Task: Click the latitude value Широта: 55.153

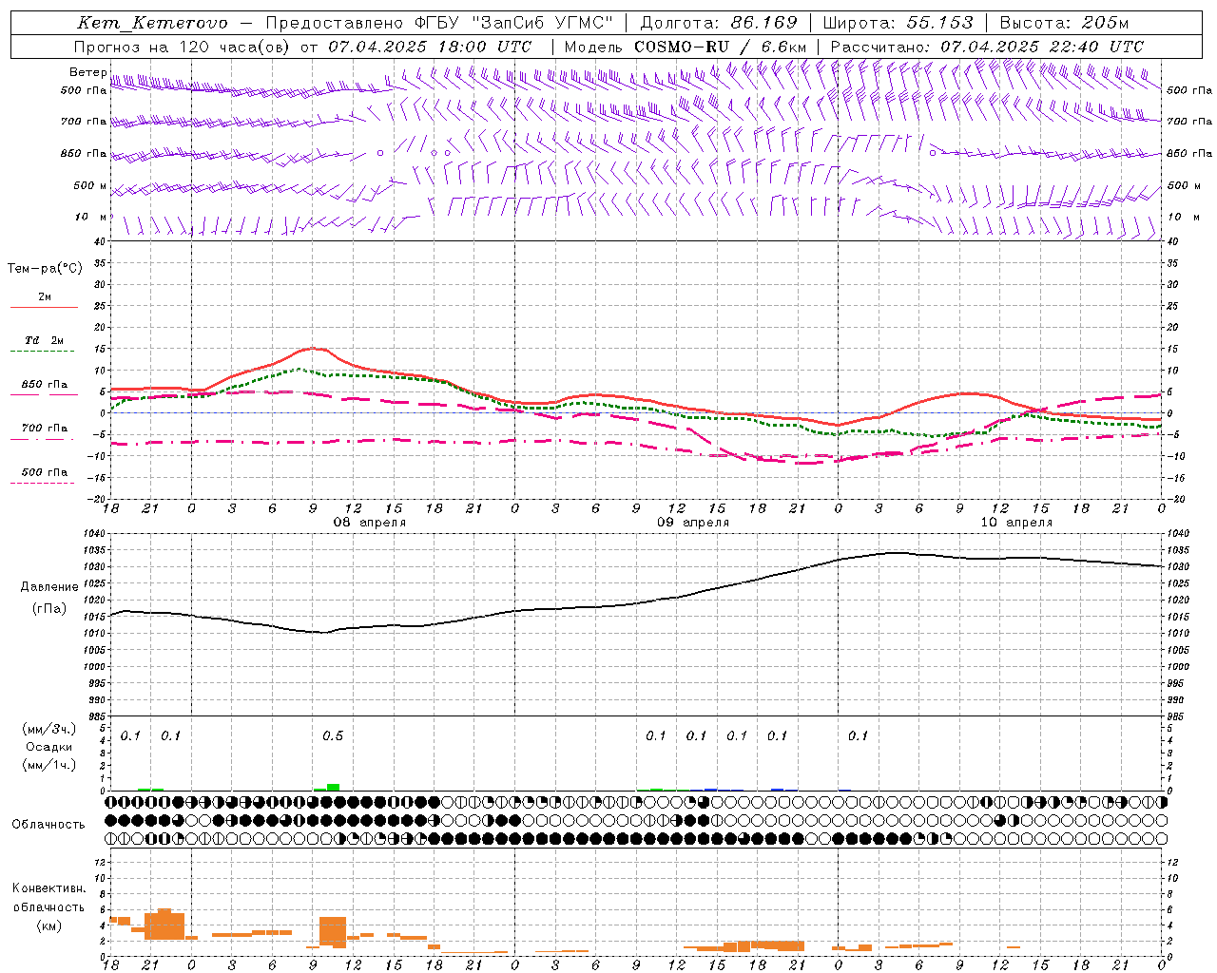Action: point(898,24)
